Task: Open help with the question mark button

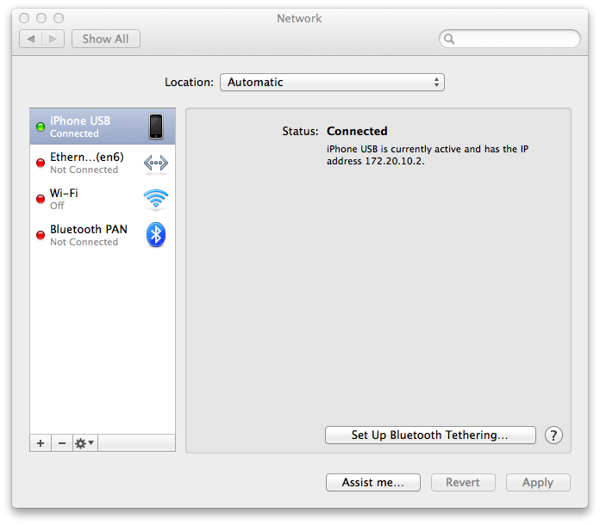Action: [x=553, y=435]
